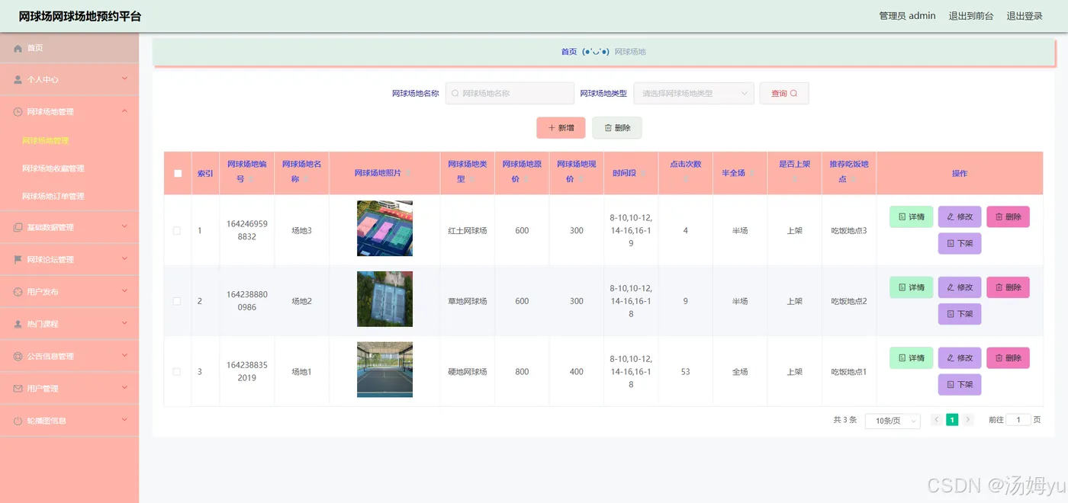Click the 删除 button above the table

(617, 128)
